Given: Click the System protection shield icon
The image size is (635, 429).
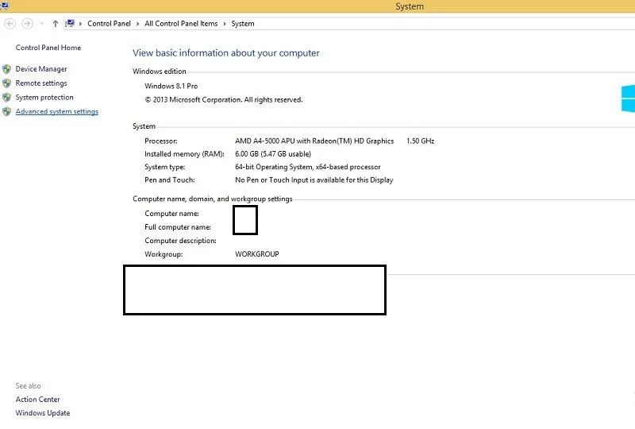Looking at the screenshot, I should pos(6,97).
